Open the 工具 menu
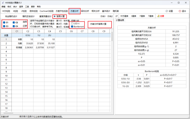 (x=27, y=7)
